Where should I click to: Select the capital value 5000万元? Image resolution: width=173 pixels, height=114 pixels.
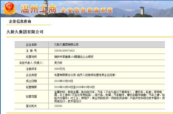[60, 69]
